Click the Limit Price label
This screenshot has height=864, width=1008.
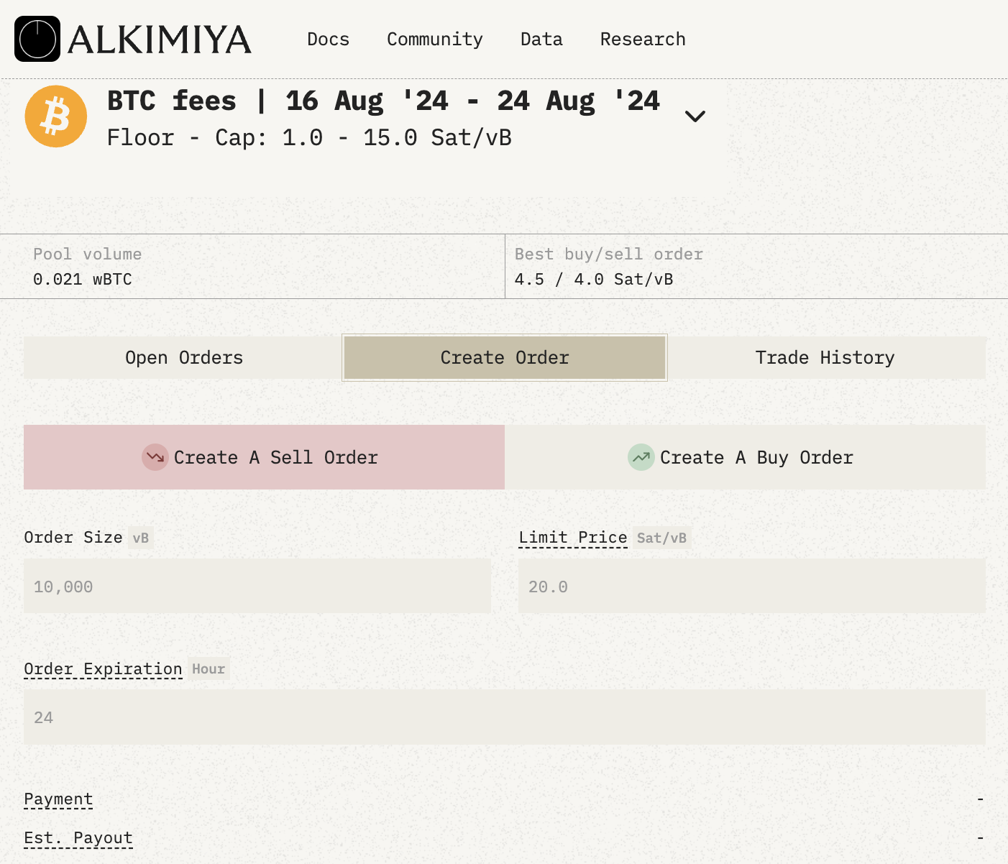point(573,538)
